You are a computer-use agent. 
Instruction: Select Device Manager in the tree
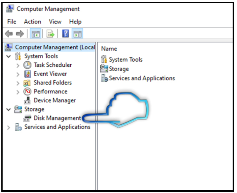[x=55, y=101]
